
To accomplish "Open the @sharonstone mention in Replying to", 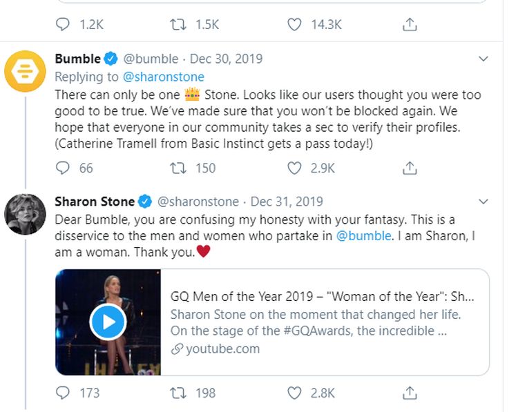I will point(164,77).
